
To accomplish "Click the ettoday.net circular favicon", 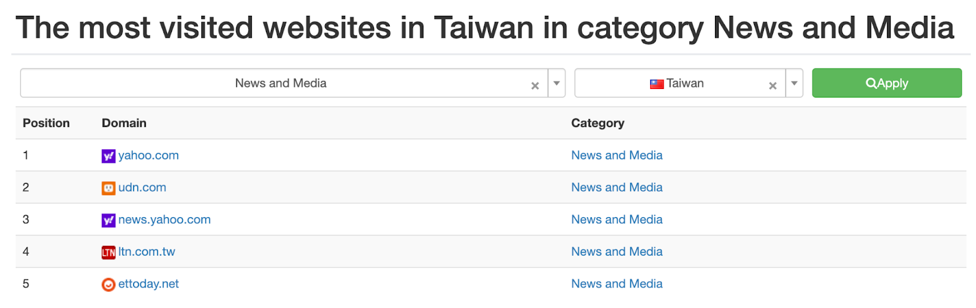I will pos(109,285).
